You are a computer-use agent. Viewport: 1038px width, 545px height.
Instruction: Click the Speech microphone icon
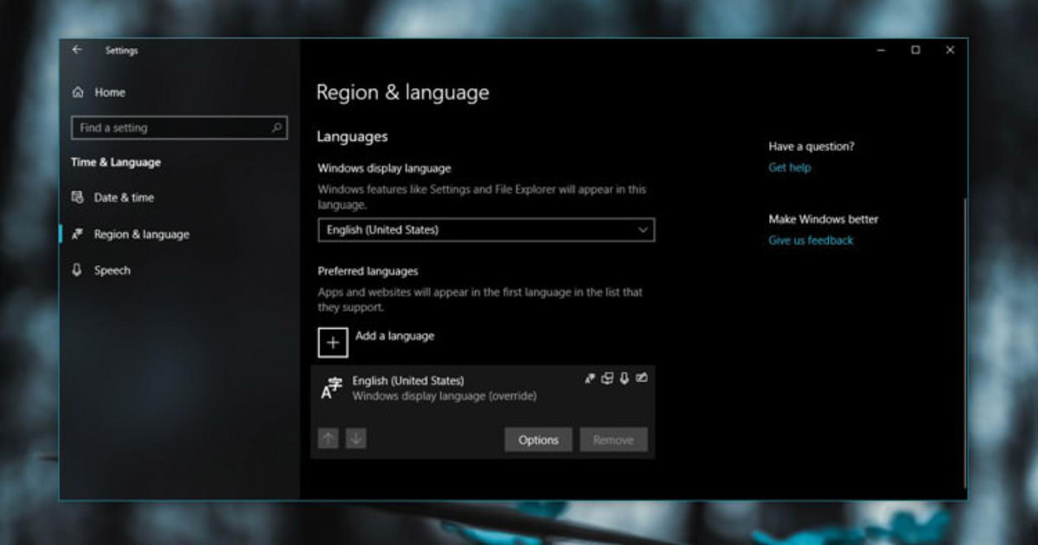pyautogui.click(x=77, y=270)
